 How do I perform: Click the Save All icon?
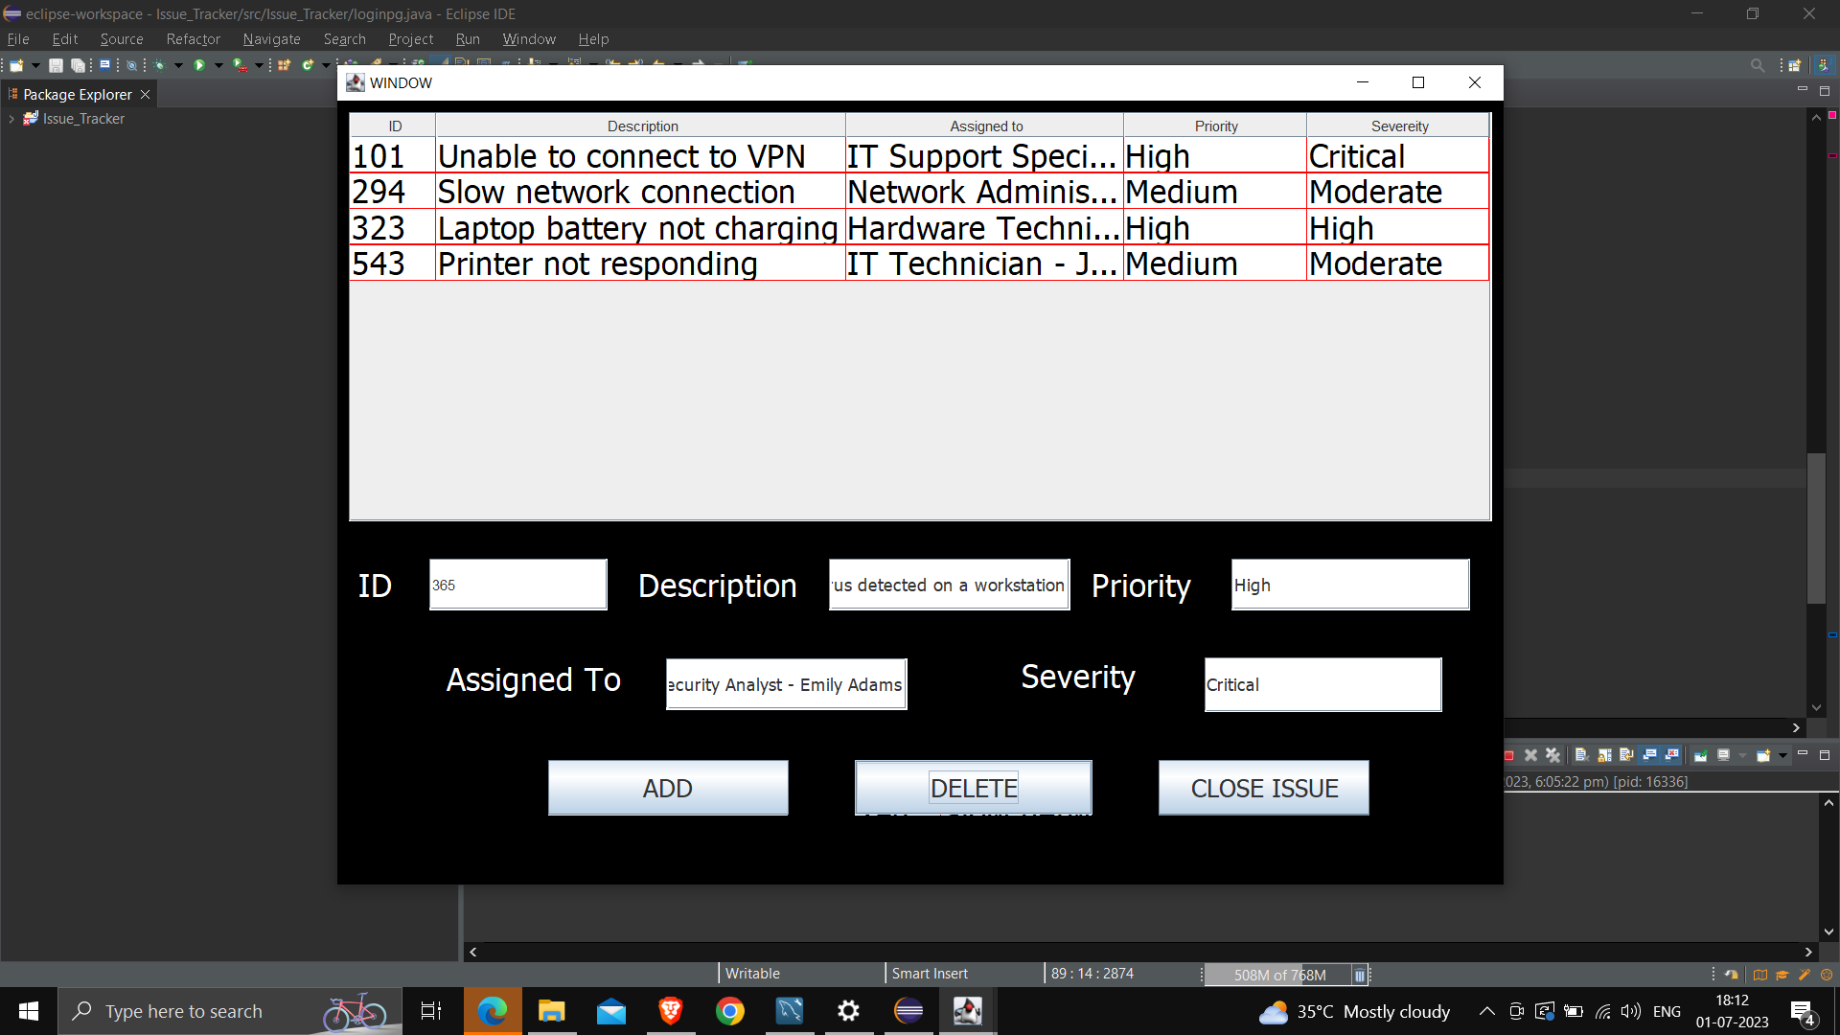(79, 64)
